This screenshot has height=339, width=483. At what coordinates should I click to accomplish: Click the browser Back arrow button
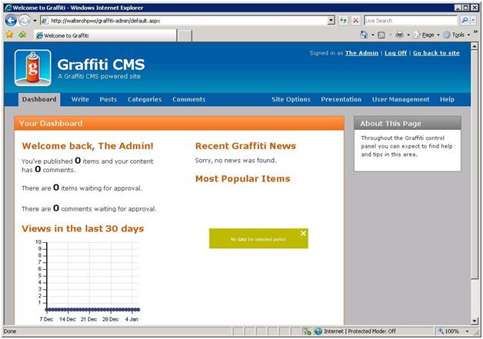point(11,21)
